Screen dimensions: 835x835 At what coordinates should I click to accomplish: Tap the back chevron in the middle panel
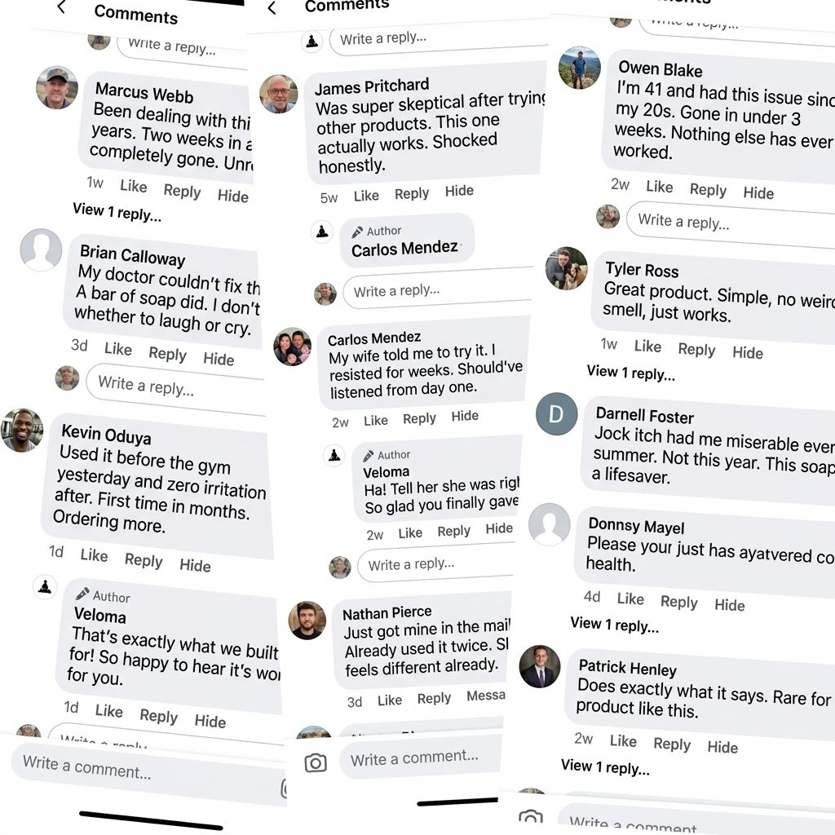272,9
